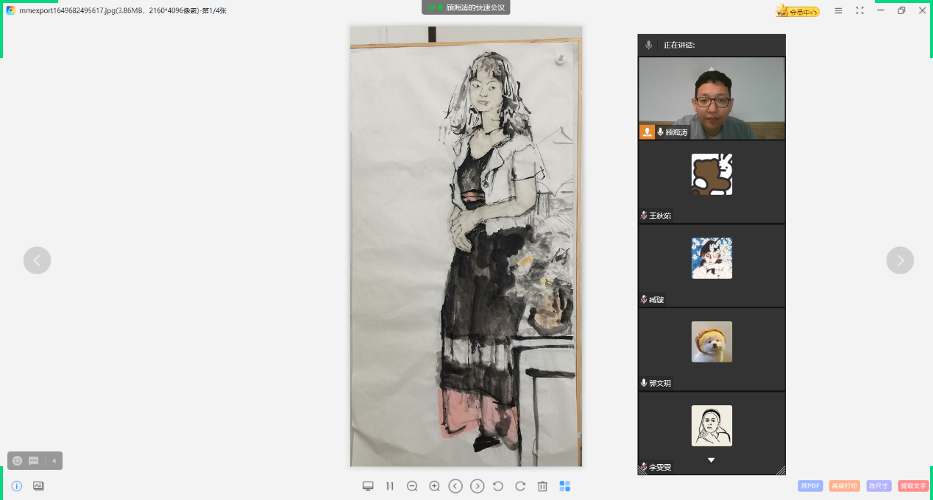Collapse the emoji chat floating toolbar
The height and width of the screenshot is (500, 933).
click(54, 461)
